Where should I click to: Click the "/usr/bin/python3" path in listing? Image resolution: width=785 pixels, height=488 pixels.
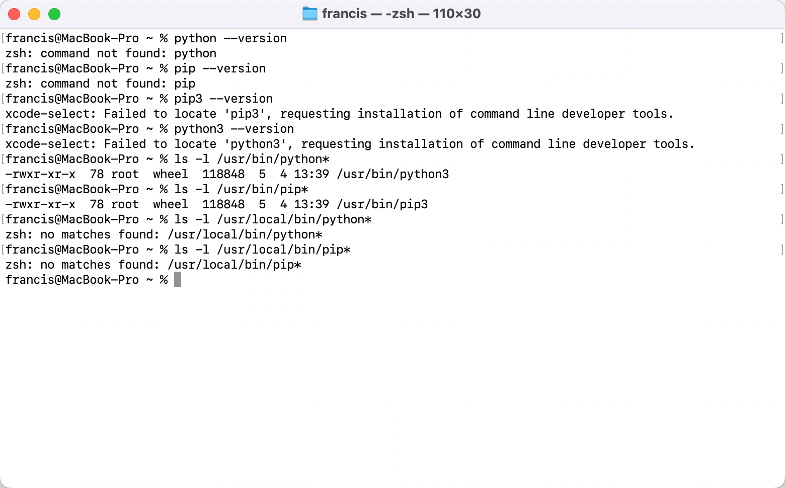pyautogui.click(x=392, y=174)
